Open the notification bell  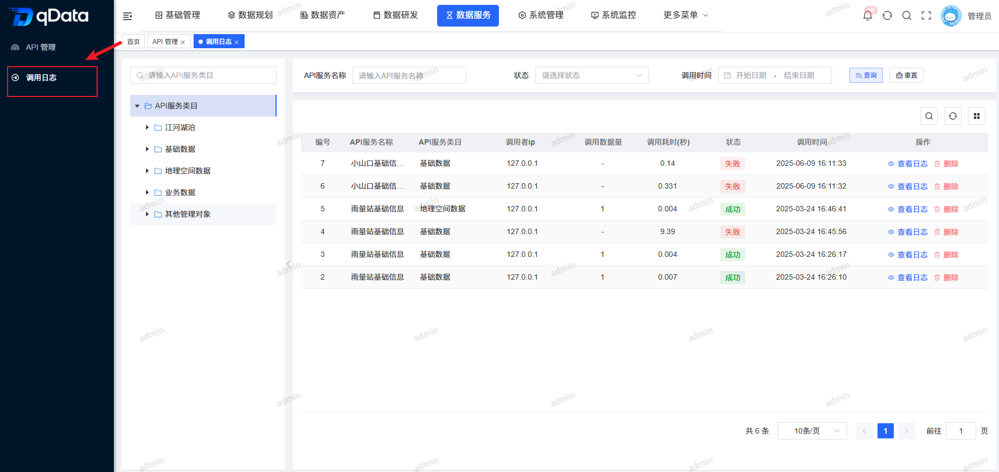coord(868,16)
